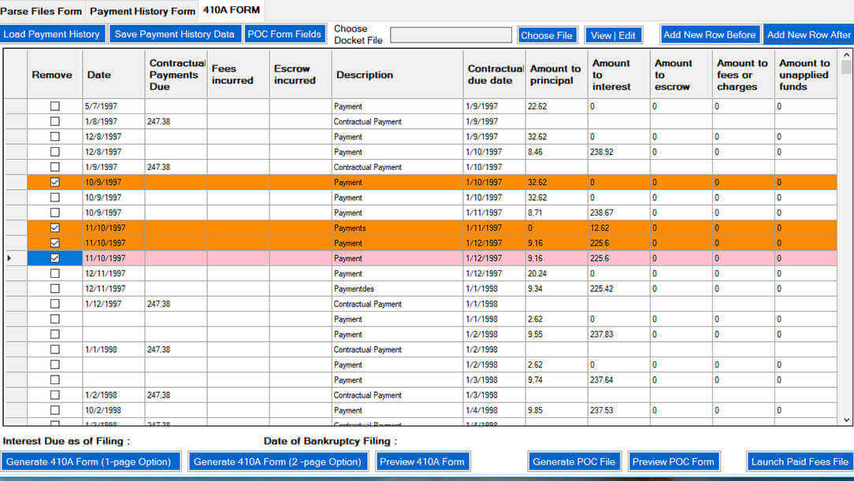The height and width of the screenshot is (481, 854).
Task: Generate the POC File
Action: point(574,463)
